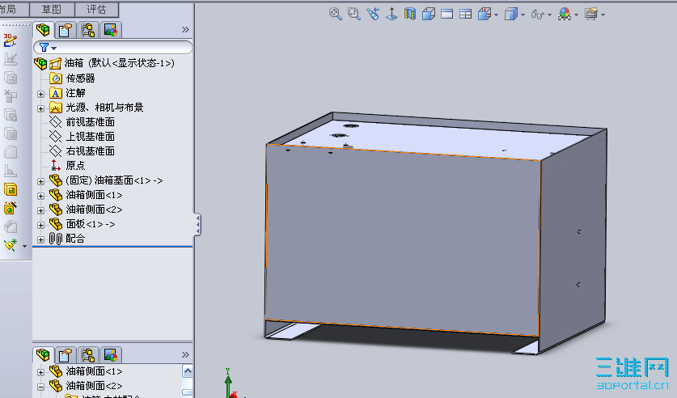Click the tree filter input field
677x398 pixels.
(x=112, y=47)
